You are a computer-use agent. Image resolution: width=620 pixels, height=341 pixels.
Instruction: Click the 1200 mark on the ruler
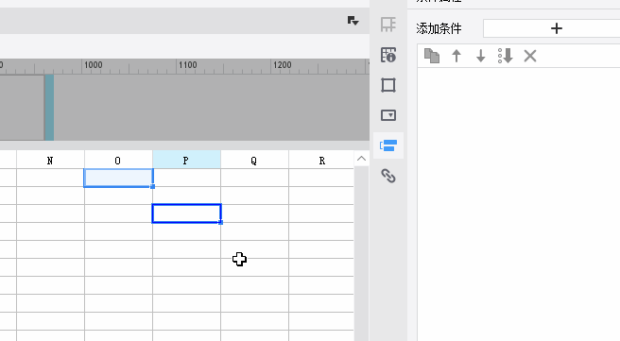point(283,65)
